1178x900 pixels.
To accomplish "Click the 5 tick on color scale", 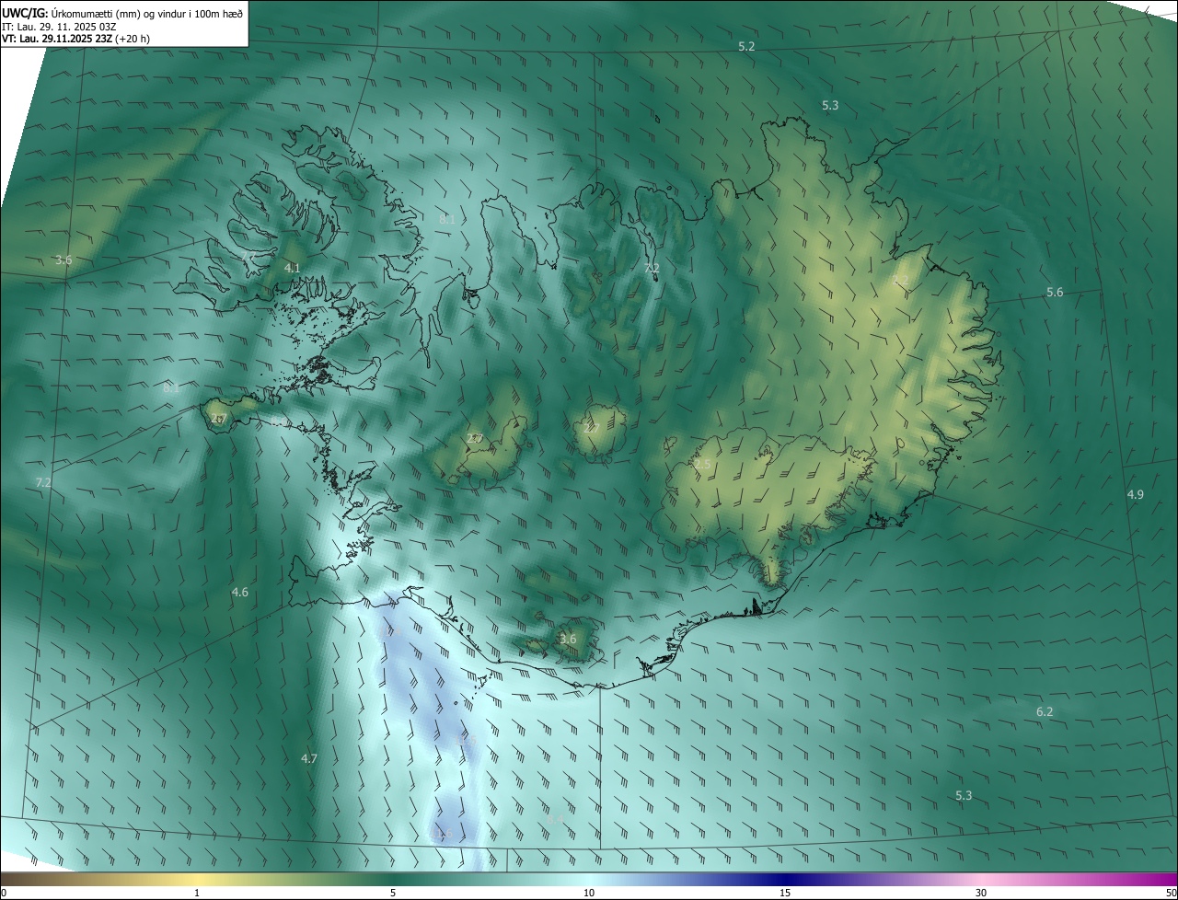I will tap(393, 893).
